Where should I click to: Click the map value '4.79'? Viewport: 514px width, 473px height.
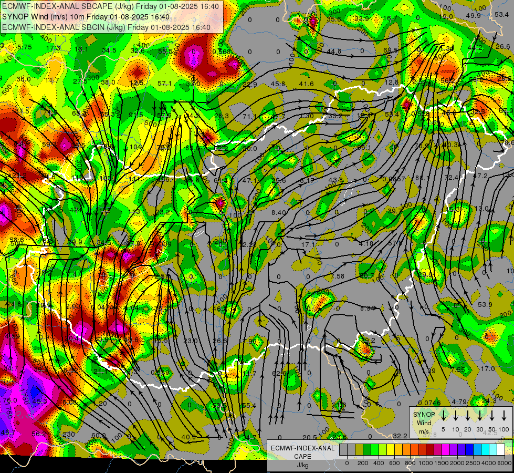459,402
